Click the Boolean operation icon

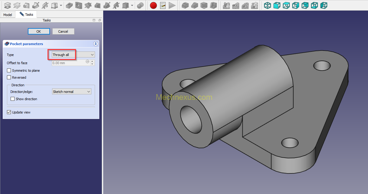140,5
